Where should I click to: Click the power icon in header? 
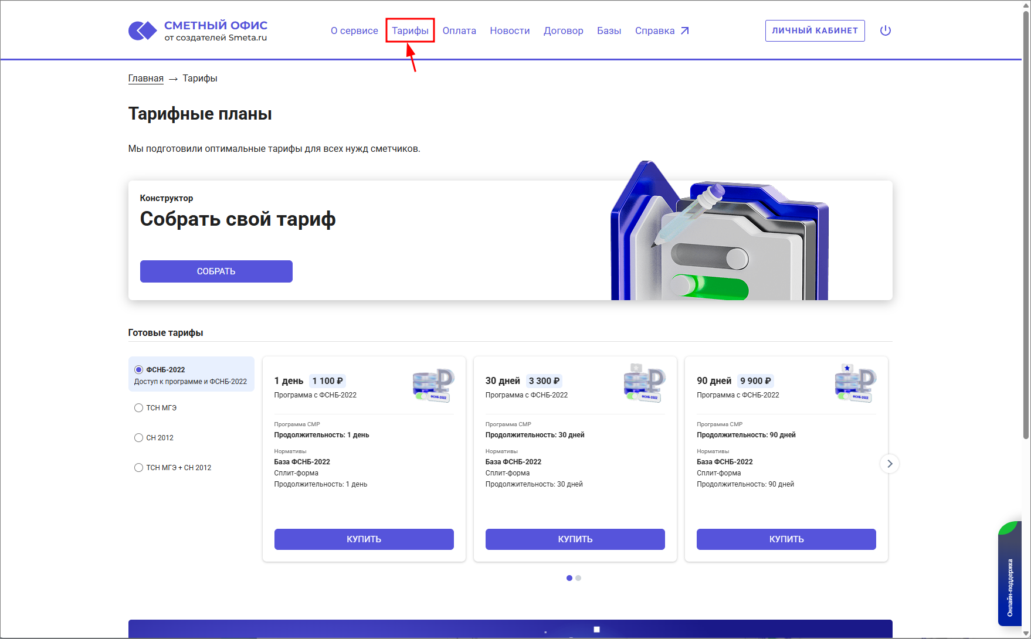coord(886,30)
